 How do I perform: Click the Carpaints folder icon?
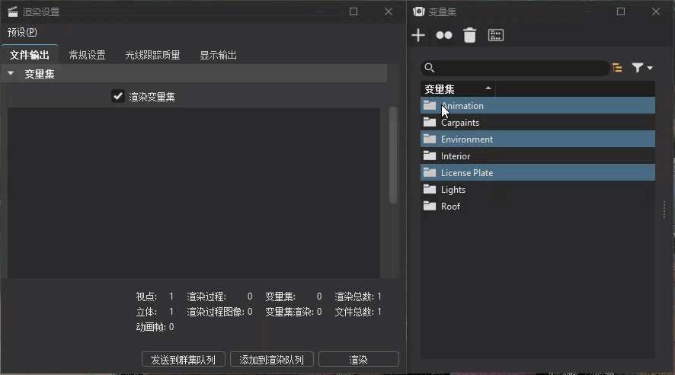pyautogui.click(x=430, y=122)
